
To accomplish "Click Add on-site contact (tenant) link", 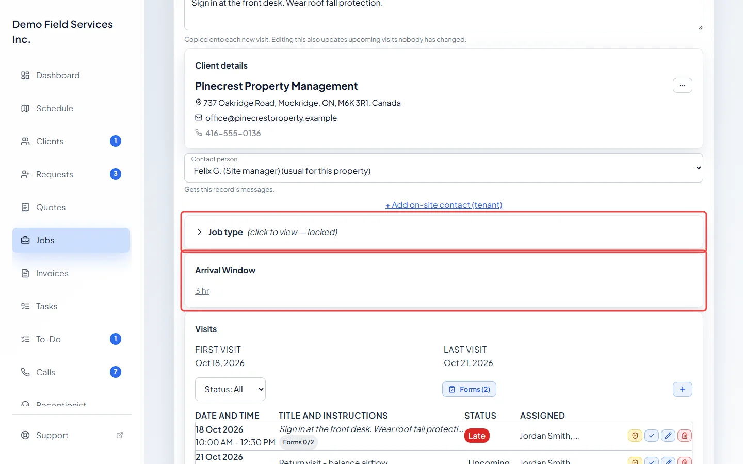I will click(x=444, y=205).
